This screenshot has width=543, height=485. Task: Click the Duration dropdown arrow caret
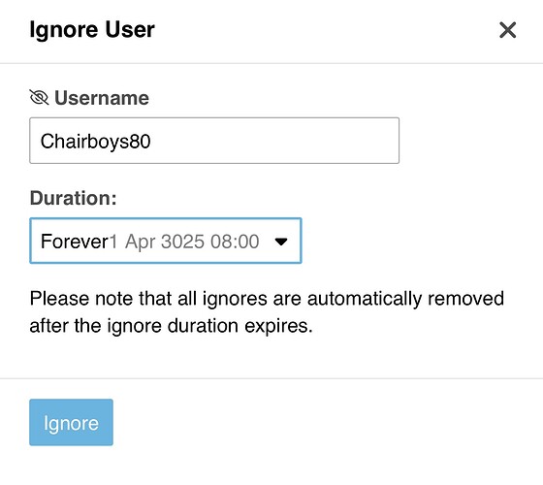click(x=281, y=242)
